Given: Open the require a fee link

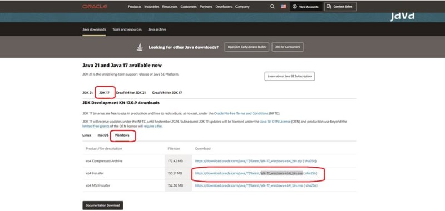Looking at the screenshot, I should point(152,126).
